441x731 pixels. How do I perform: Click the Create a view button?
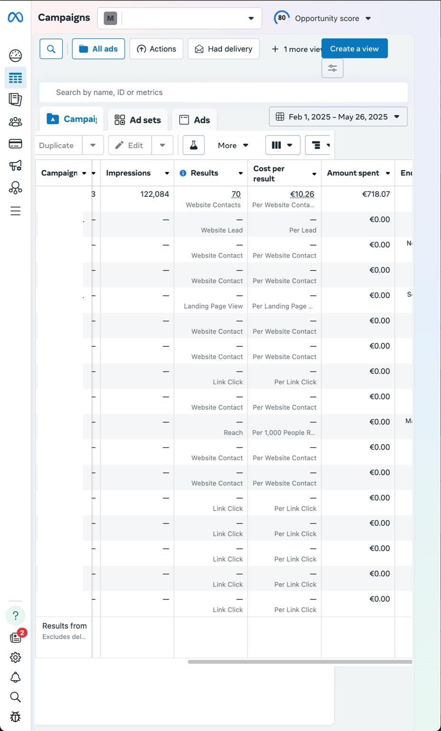point(355,49)
